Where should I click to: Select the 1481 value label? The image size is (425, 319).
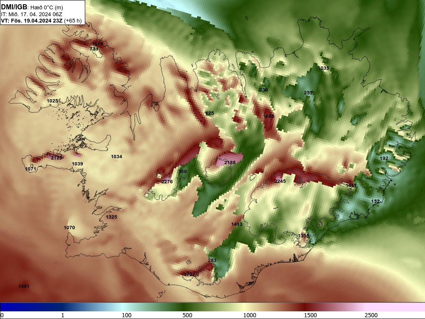point(24,286)
